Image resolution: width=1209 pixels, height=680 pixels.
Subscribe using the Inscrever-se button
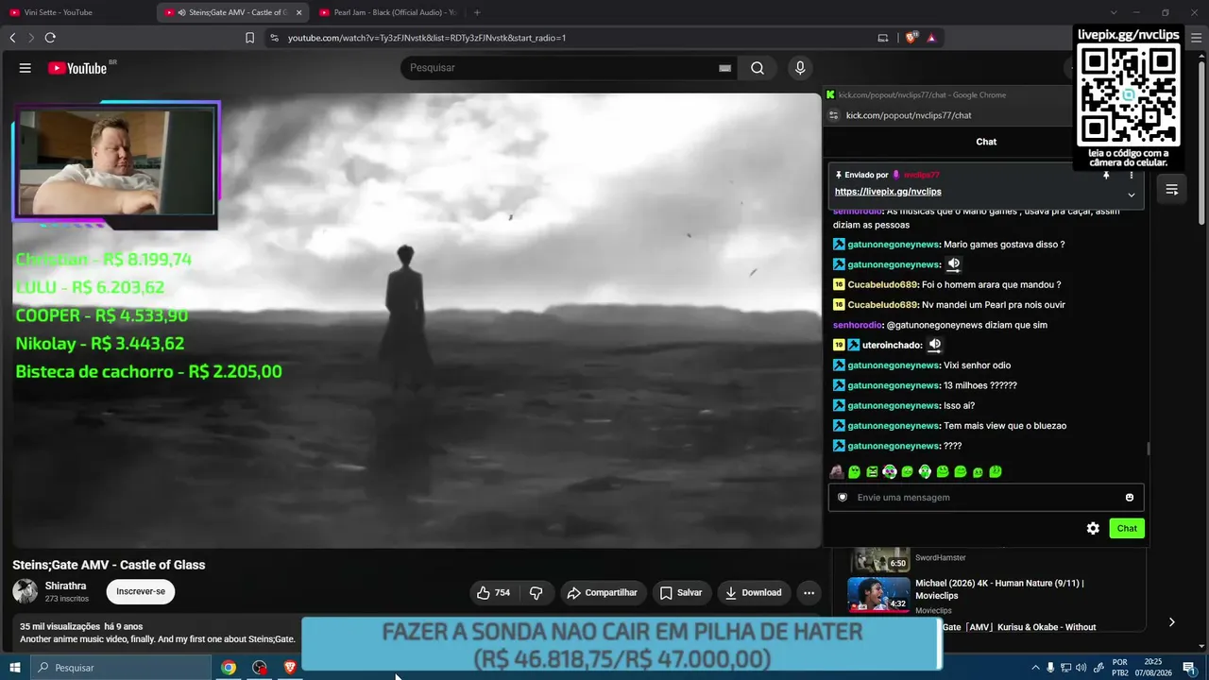point(141,592)
